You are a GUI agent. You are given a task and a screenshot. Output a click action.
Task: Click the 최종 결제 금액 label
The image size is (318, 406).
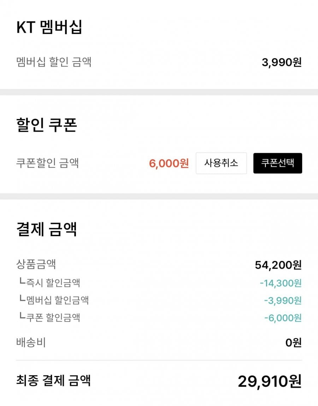tap(54, 381)
